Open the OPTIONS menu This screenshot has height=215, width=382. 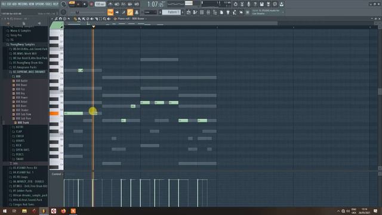pyautogui.click(x=40, y=4)
